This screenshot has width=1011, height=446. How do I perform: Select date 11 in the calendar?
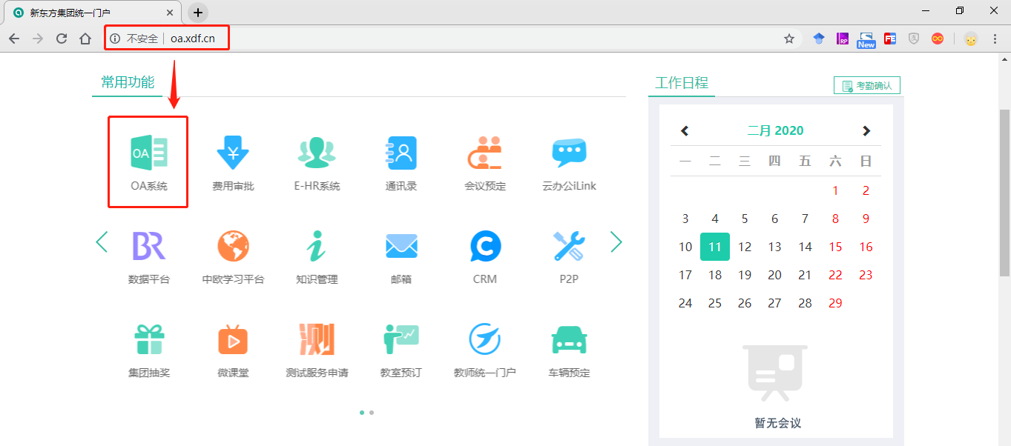(714, 247)
